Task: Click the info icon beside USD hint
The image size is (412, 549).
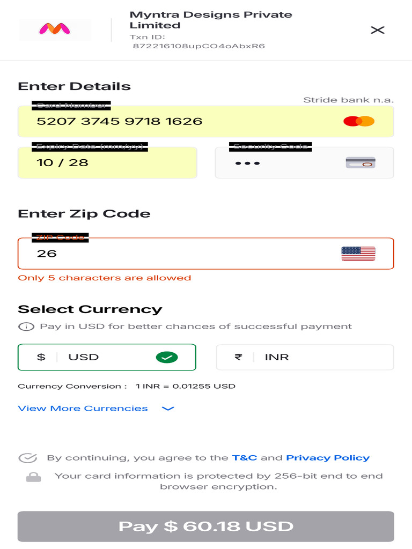Action: pyautogui.click(x=26, y=327)
